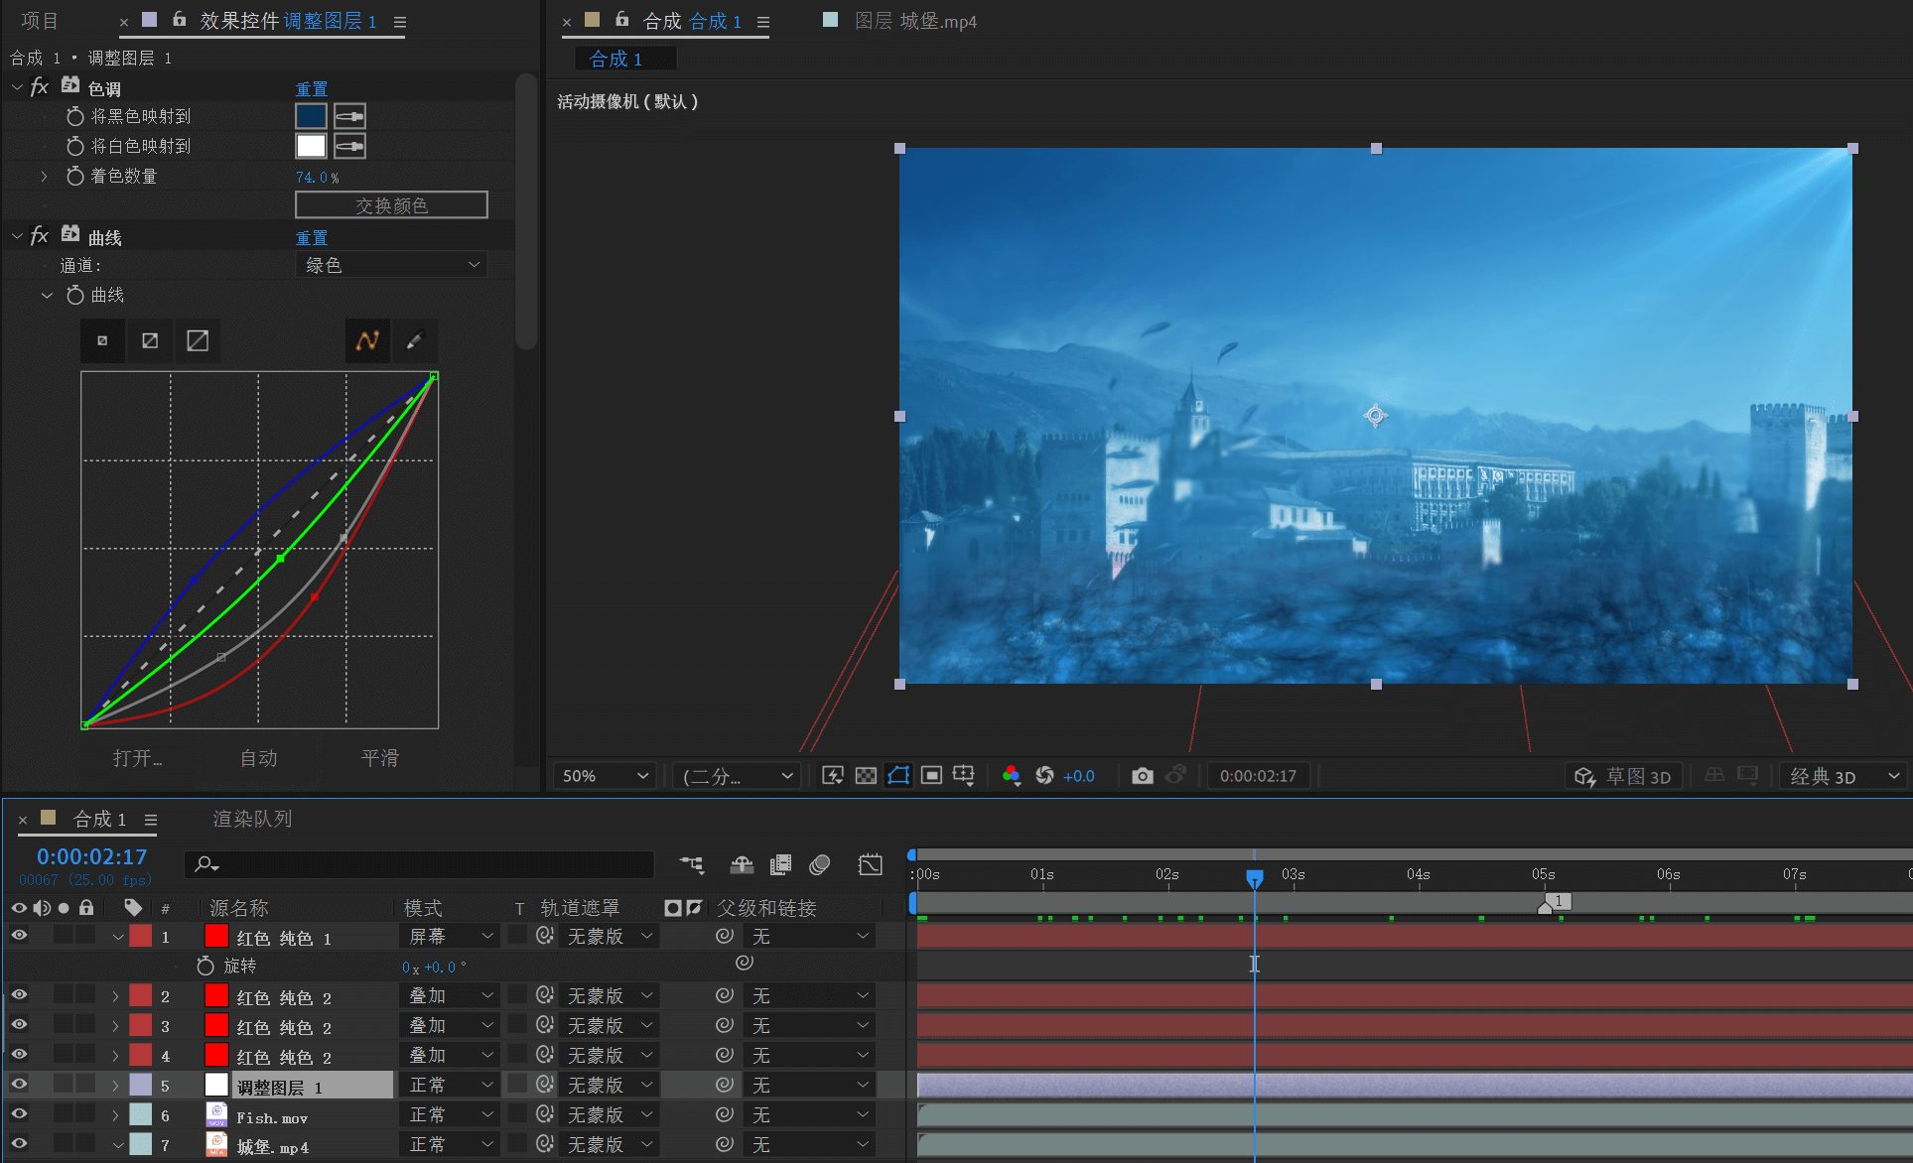Image resolution: width=1913 pixels, height=1163 pixels.
Task: Change 屏幕 blend mode of layer 1
Action: point(450,936)
